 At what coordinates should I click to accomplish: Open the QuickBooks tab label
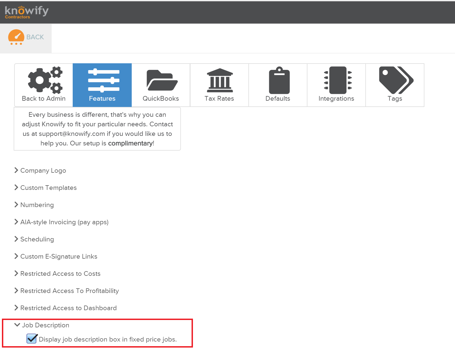coord(161,98)
